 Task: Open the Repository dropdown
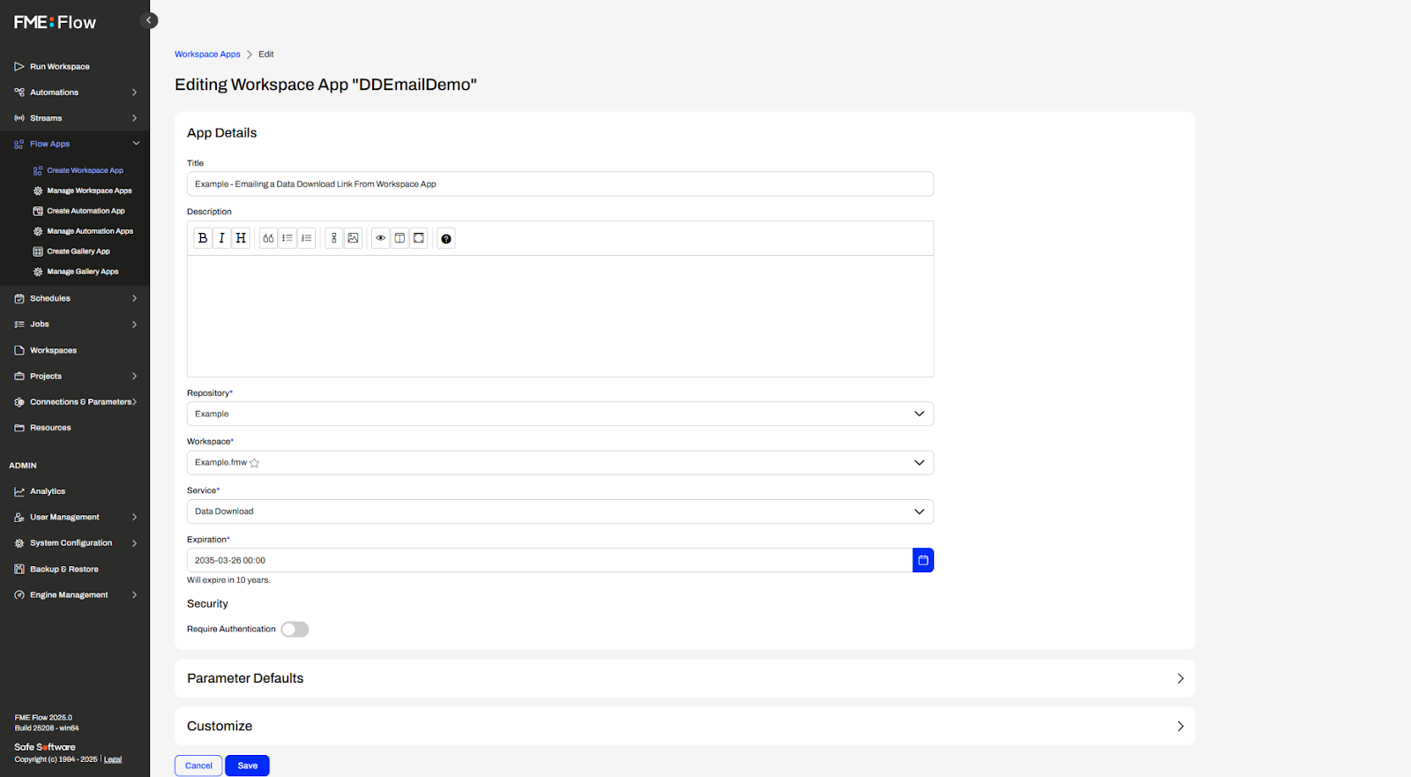pos(560,414)
